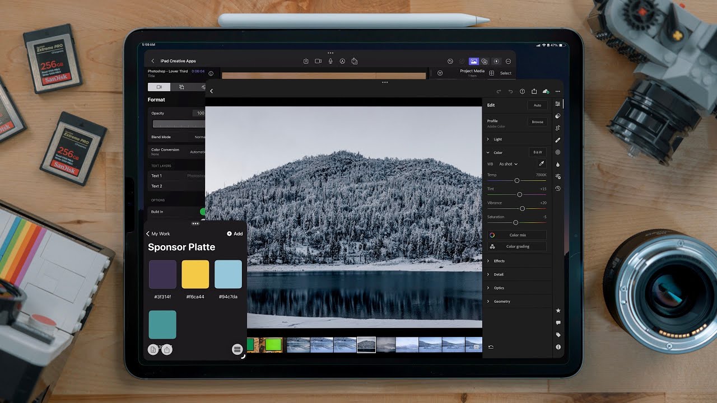Toggle the Build In switch in Final Cut

tap(202, 212)
